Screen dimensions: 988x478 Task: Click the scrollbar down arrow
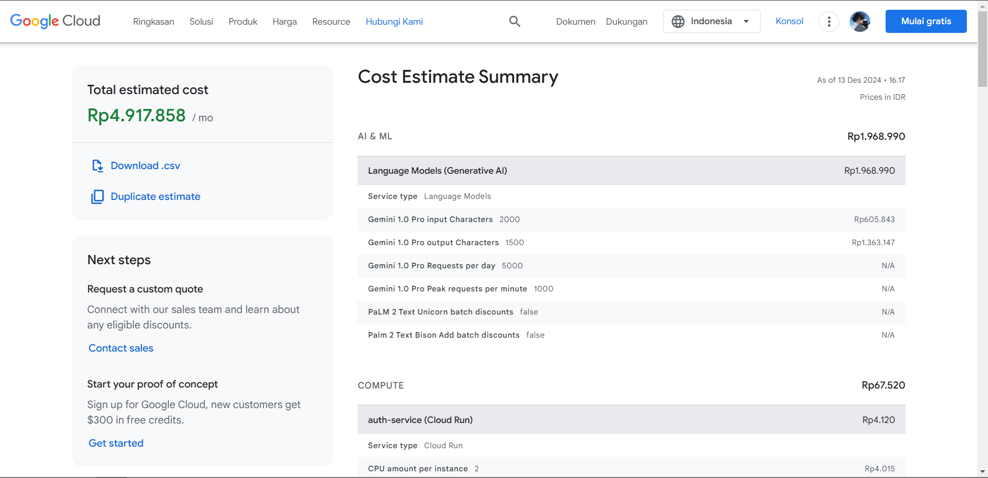coord(982,472)
